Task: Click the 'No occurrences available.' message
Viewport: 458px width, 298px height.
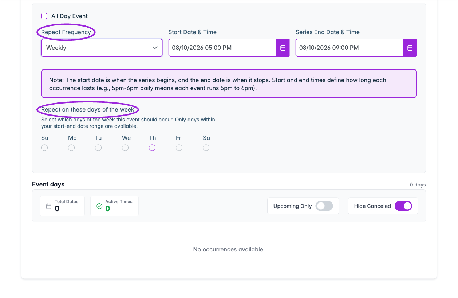Action: (x=229, y=249)
